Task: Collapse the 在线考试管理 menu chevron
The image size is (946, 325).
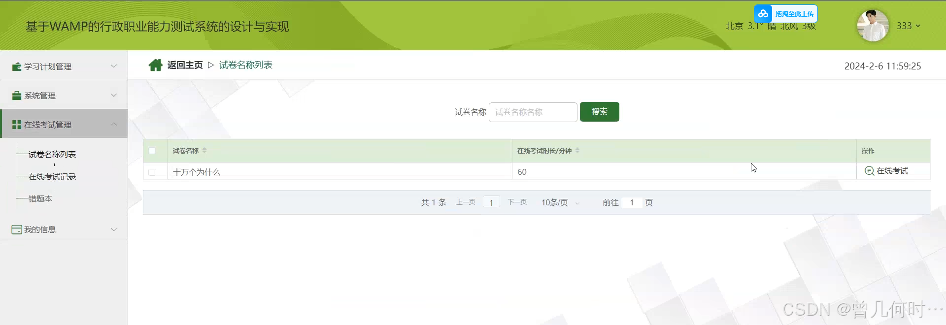Action: coord(114,124)
